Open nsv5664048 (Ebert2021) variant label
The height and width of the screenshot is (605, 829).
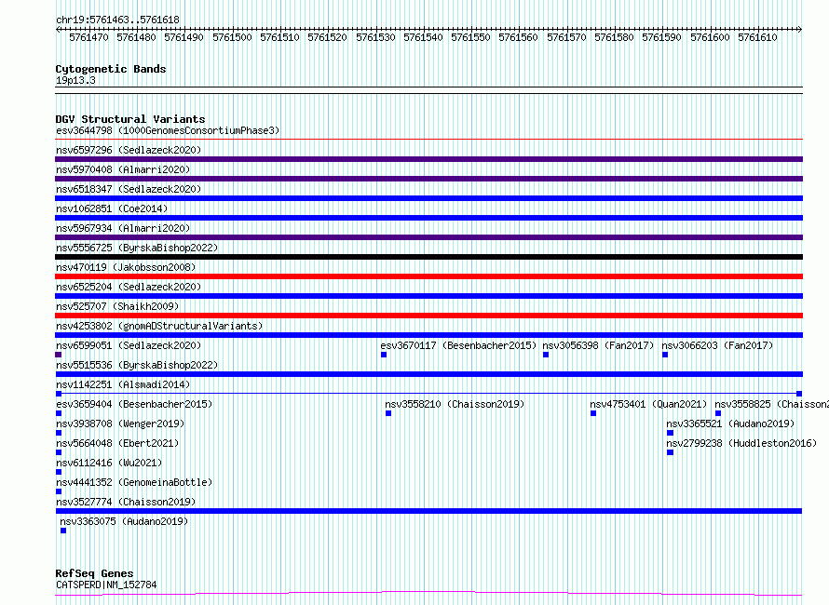pyautogui.click(x=117, y=443)
